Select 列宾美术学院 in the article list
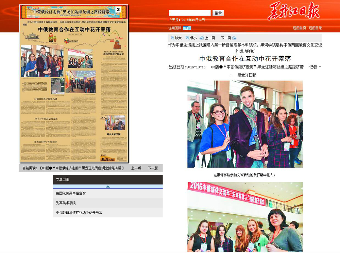 tap(66, 203)
